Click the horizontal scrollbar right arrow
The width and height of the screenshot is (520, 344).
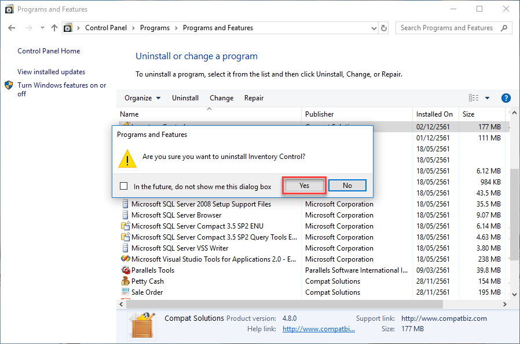[x=505, y=304]
